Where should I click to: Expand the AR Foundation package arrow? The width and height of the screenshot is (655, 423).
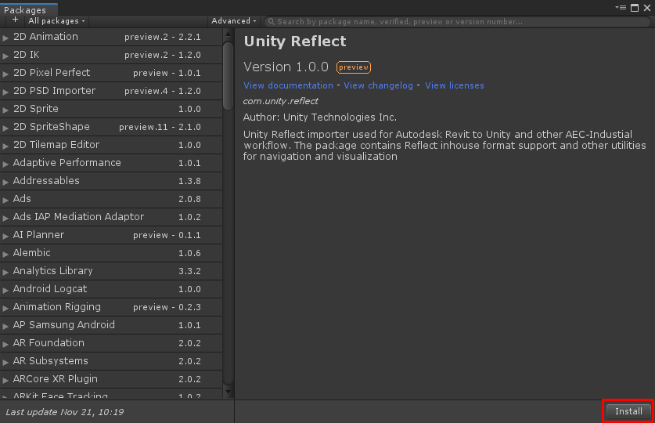point(6,344)
